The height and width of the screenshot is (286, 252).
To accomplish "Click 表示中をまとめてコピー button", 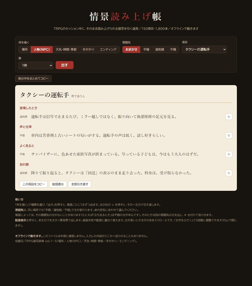I will coord(33,78).
